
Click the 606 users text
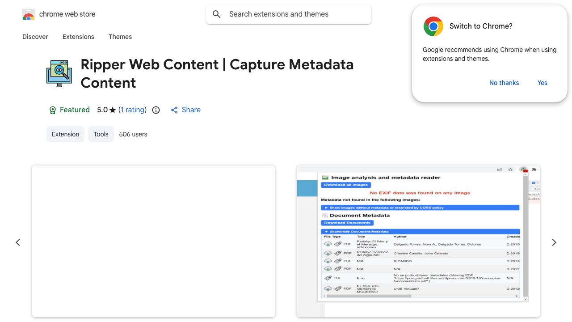pos(133,134)
